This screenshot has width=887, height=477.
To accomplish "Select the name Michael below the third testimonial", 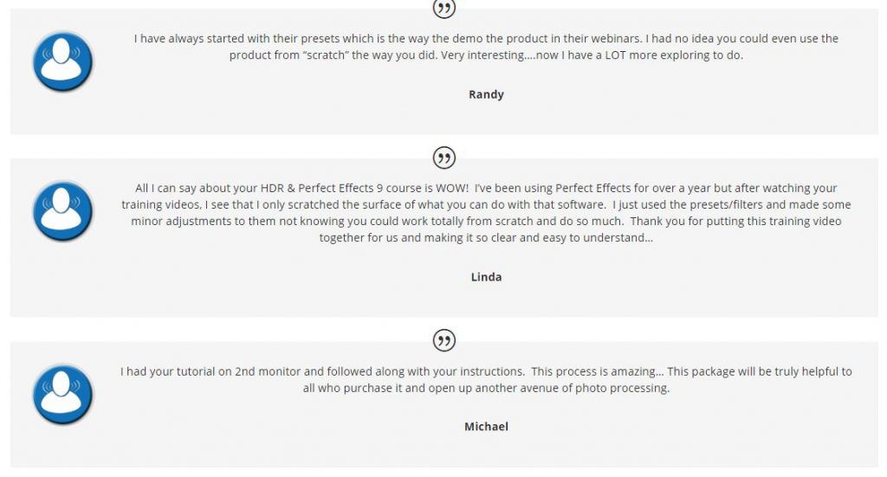I will [x=486, y=427].
